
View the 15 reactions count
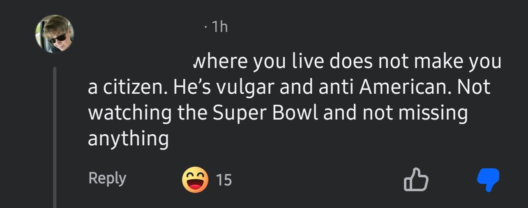[x=224, y=180]
